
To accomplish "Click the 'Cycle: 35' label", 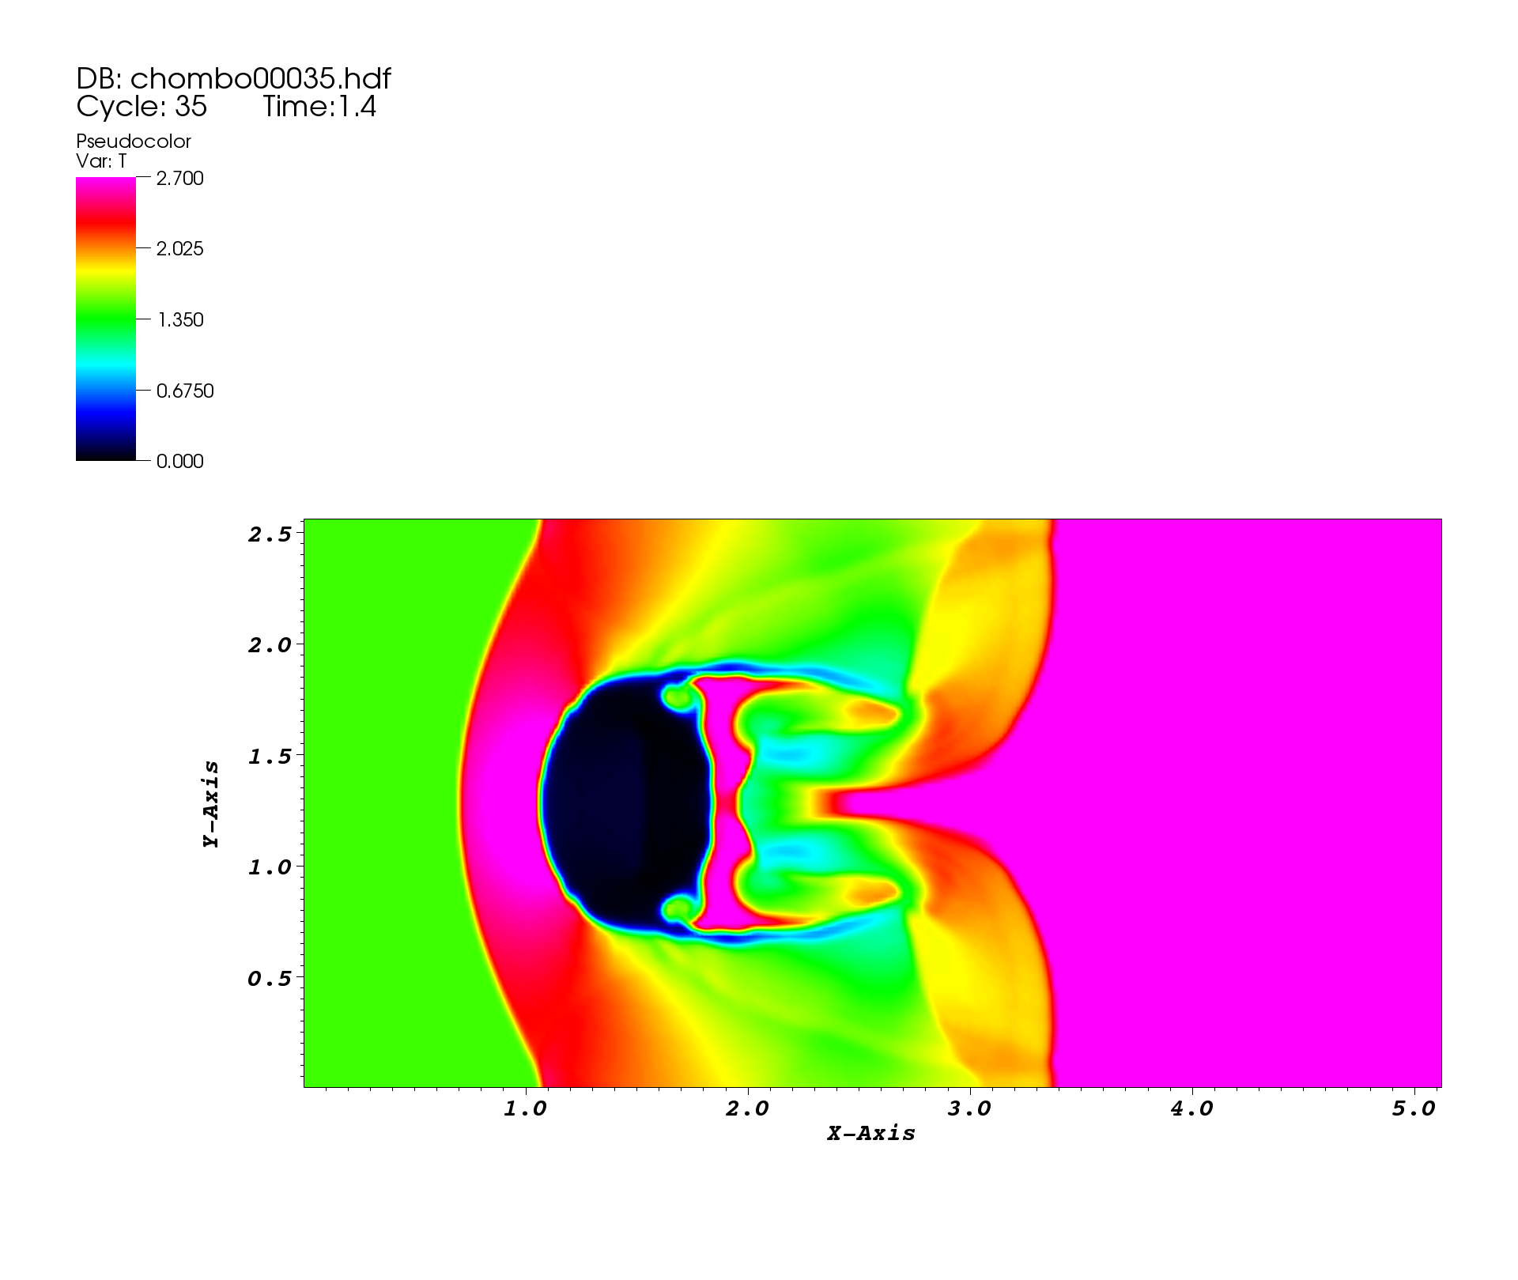I will point(142,107).
